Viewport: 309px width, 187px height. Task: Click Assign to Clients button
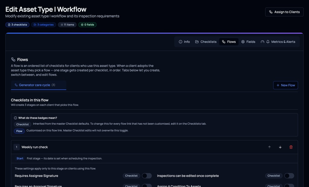(284, 12)
